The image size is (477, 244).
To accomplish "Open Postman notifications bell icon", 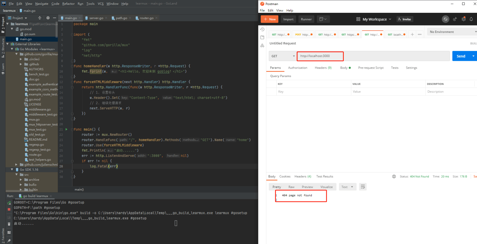I will coord(471,19).
